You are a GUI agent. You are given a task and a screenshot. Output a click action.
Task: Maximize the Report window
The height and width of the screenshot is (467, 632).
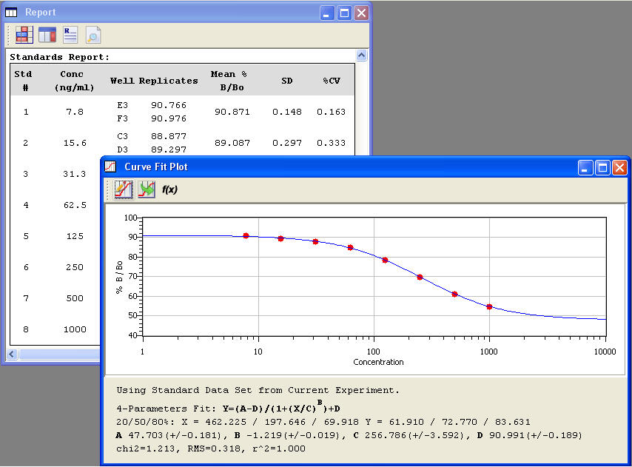tap(344, 13)
